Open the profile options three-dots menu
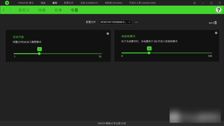 pyautogui.click(x=136, y=22)
